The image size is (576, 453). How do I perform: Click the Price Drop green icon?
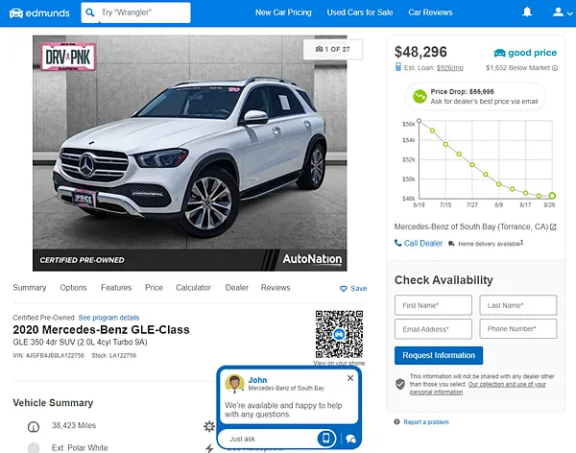point(420,97)
